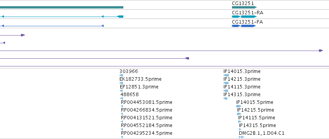Click the RP004552184.5prime feature label
This screenshot has width=329, height=139.
point(147,125)
